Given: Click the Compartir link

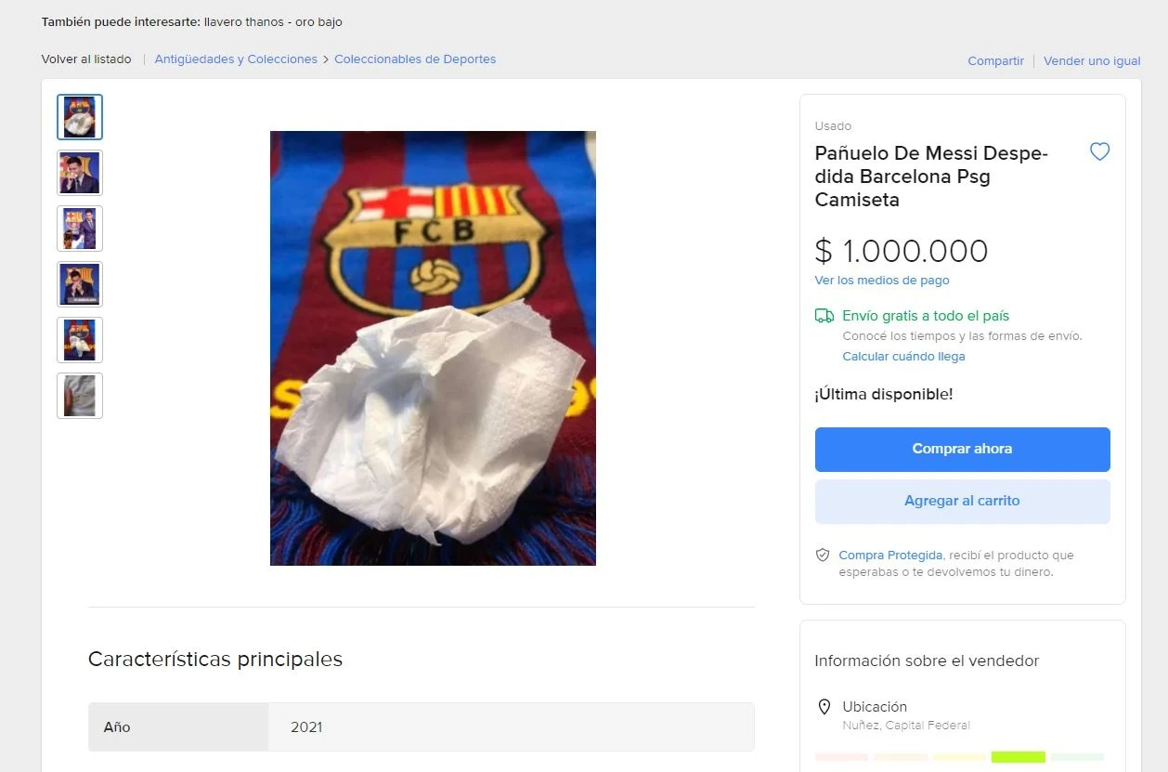Looking at the screenshot, I should (994, 60).
